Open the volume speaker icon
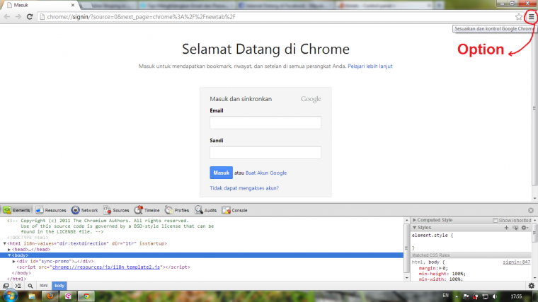Viewport: 538px width, 302px height. [494, 296]
